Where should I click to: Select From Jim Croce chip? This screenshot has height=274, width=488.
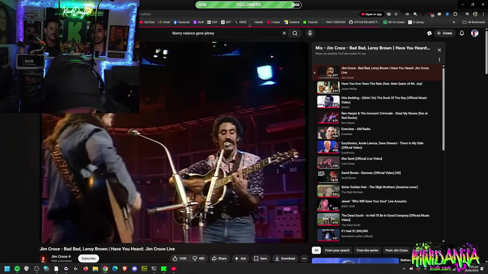click(396, 250)
